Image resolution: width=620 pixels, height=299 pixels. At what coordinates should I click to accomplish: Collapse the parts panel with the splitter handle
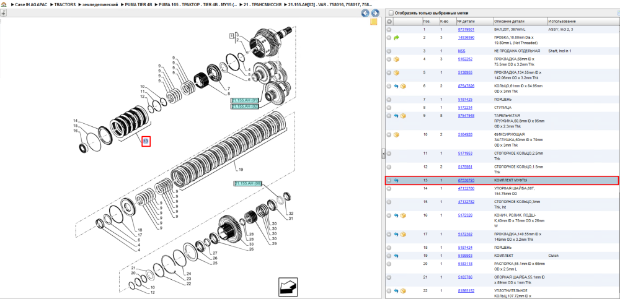click(383, 154)
